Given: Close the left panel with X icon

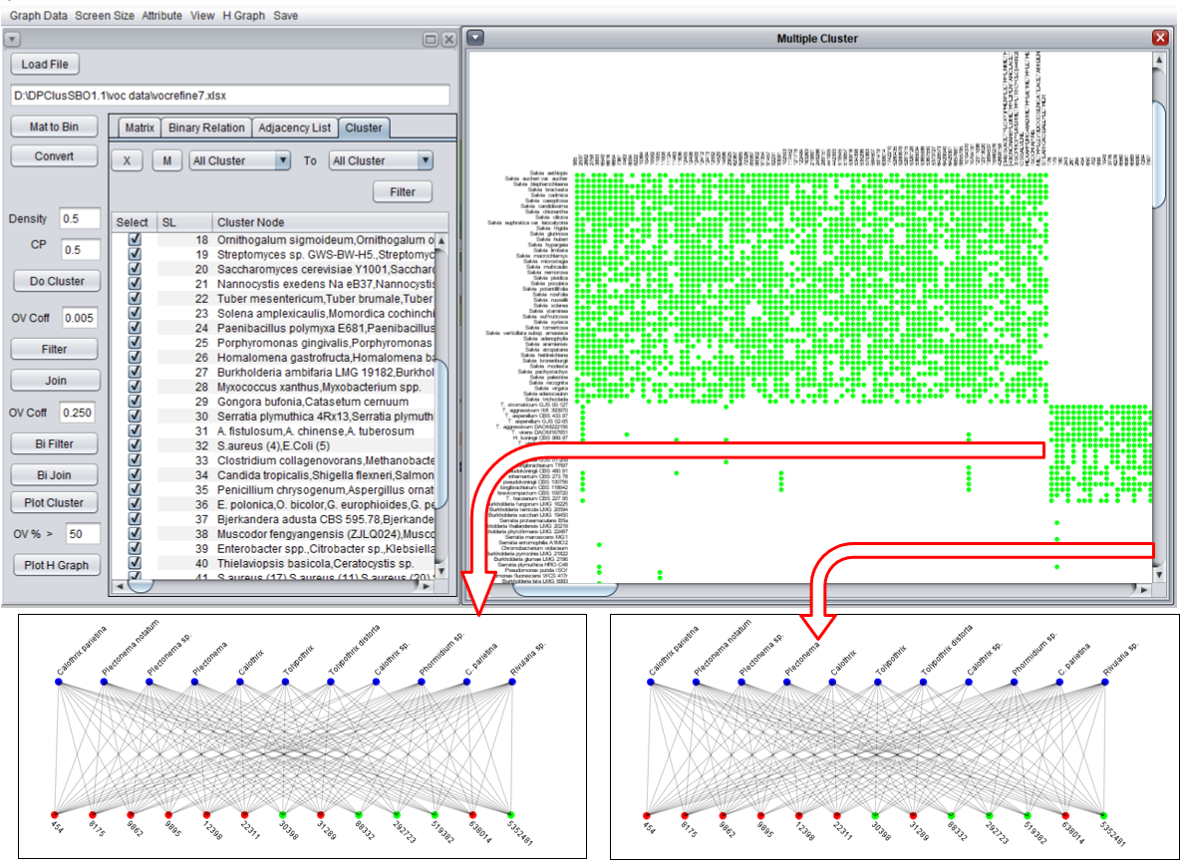Looking at the screenshot, I should coord(448,39).
